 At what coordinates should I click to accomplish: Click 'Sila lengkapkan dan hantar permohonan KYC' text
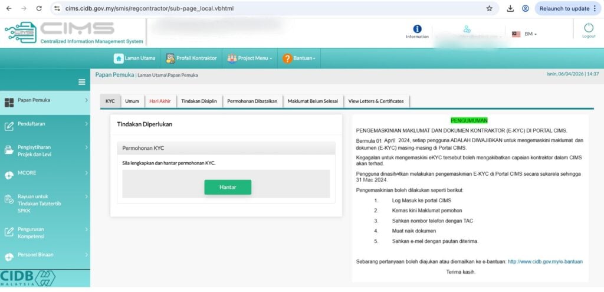coord(169,163)
